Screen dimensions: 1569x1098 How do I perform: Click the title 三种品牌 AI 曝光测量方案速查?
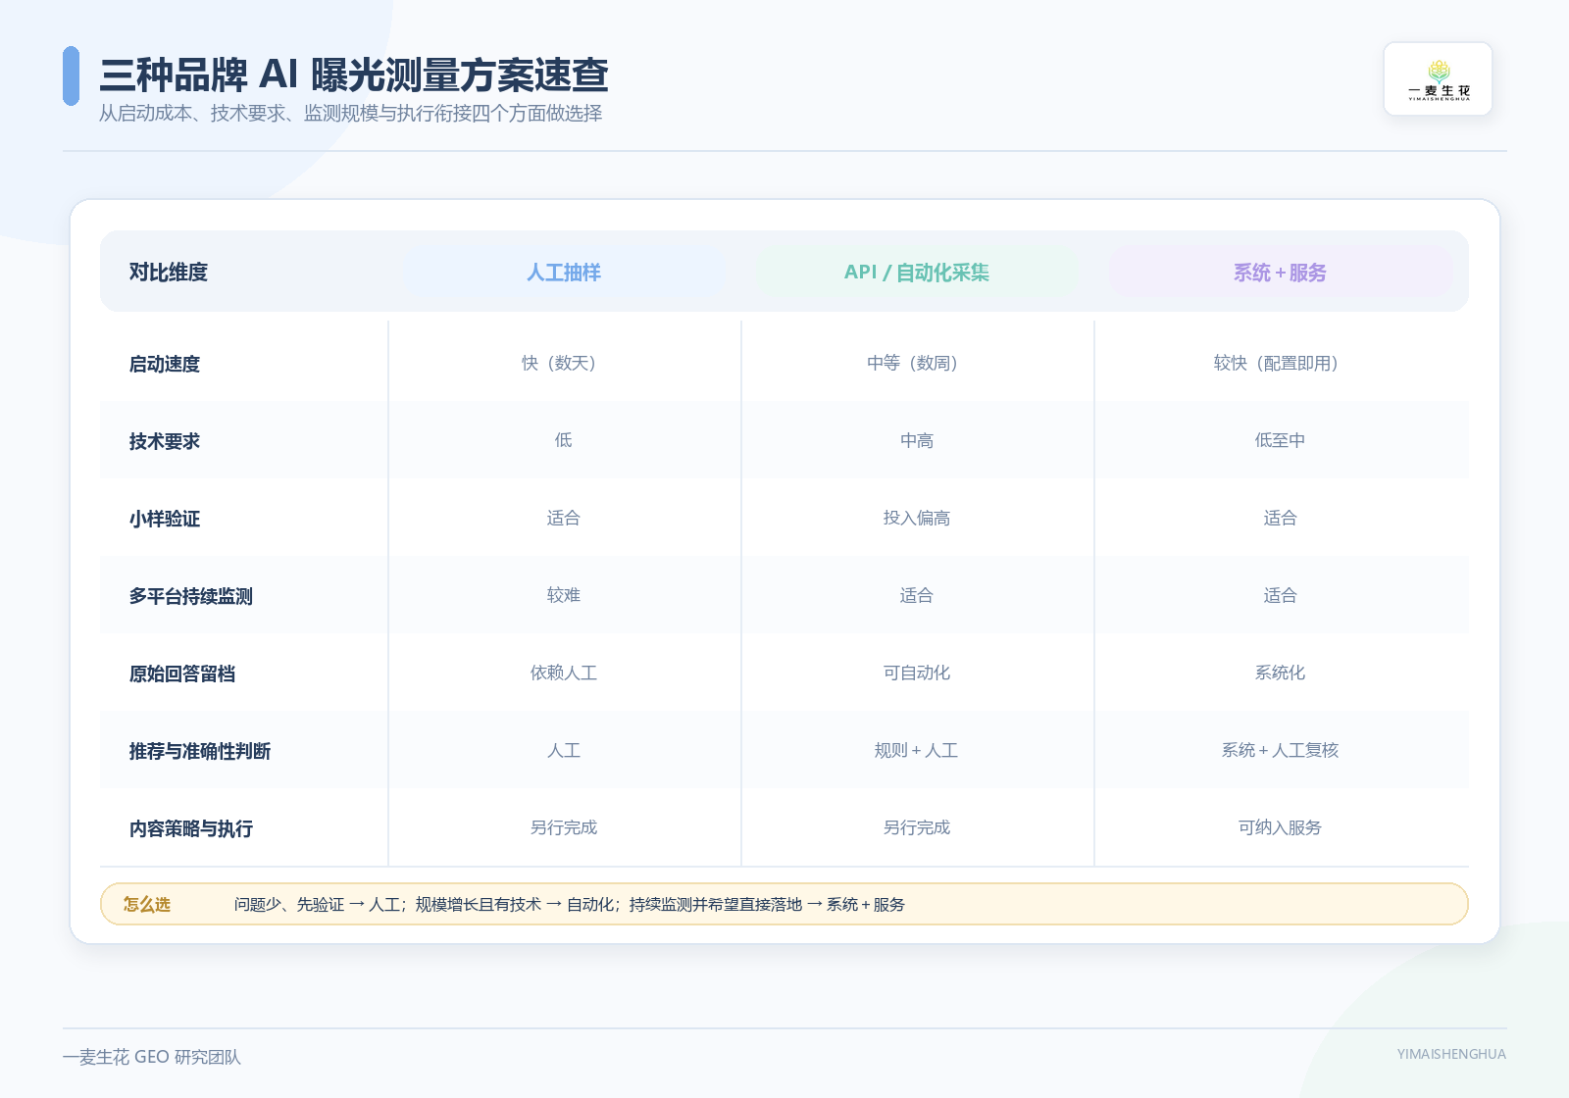coord(354,75)
